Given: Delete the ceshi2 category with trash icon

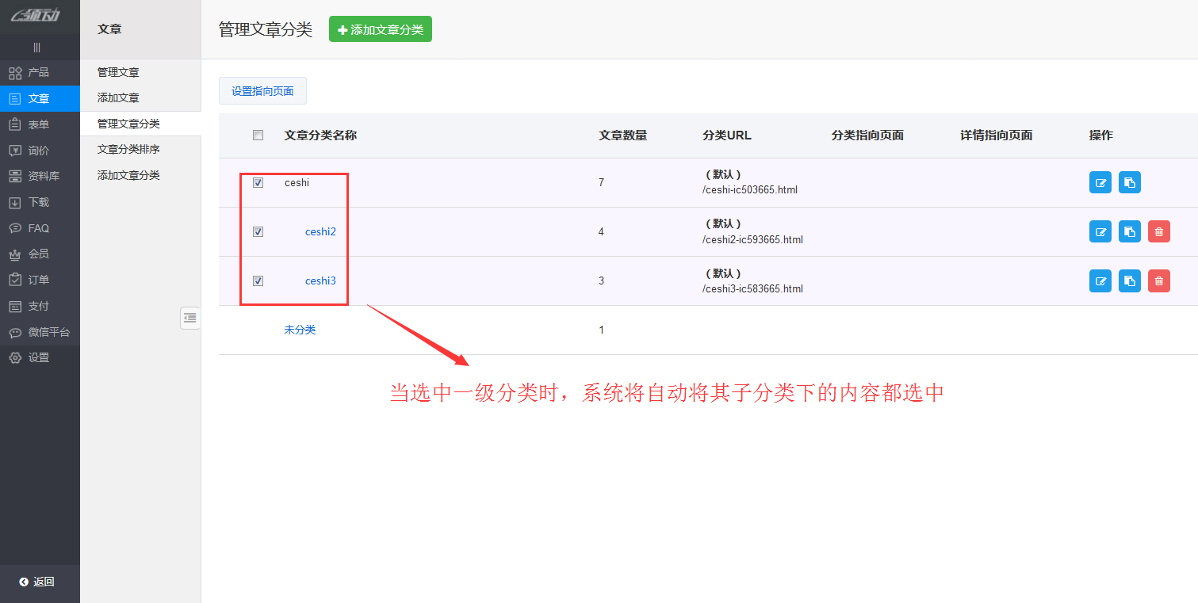Looking at the screenshot, I should coord(1158,231).
